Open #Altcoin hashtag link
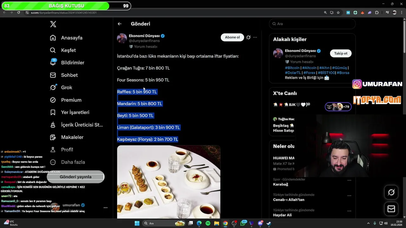The image size is (406, 228). 309,68
